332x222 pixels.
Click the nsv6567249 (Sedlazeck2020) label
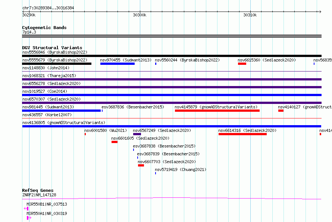click(162, 130)
